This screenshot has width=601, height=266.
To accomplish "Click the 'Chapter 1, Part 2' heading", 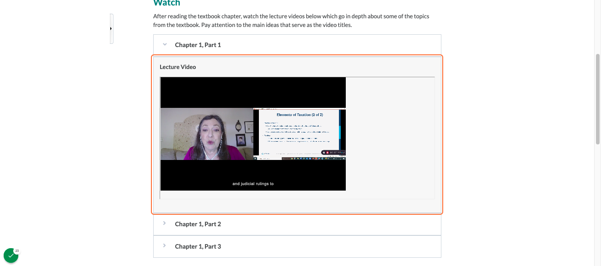I will (x=198, y=224).
